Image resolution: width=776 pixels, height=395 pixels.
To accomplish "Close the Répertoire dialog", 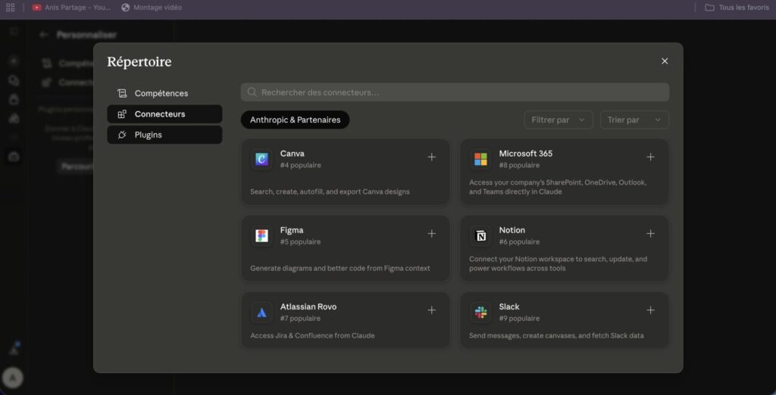I will pyautogui.click(x=665, y=61).
